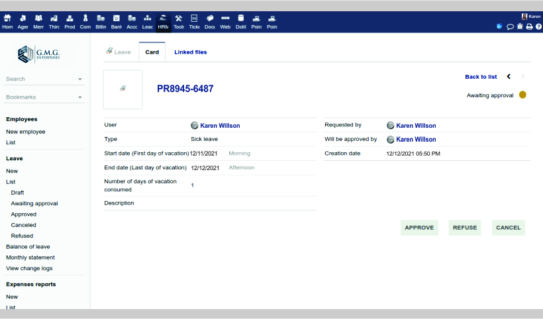Click the bug report icon
Image resolution: width=543 pixels, height=319 pixels.
tap(520, 26)
